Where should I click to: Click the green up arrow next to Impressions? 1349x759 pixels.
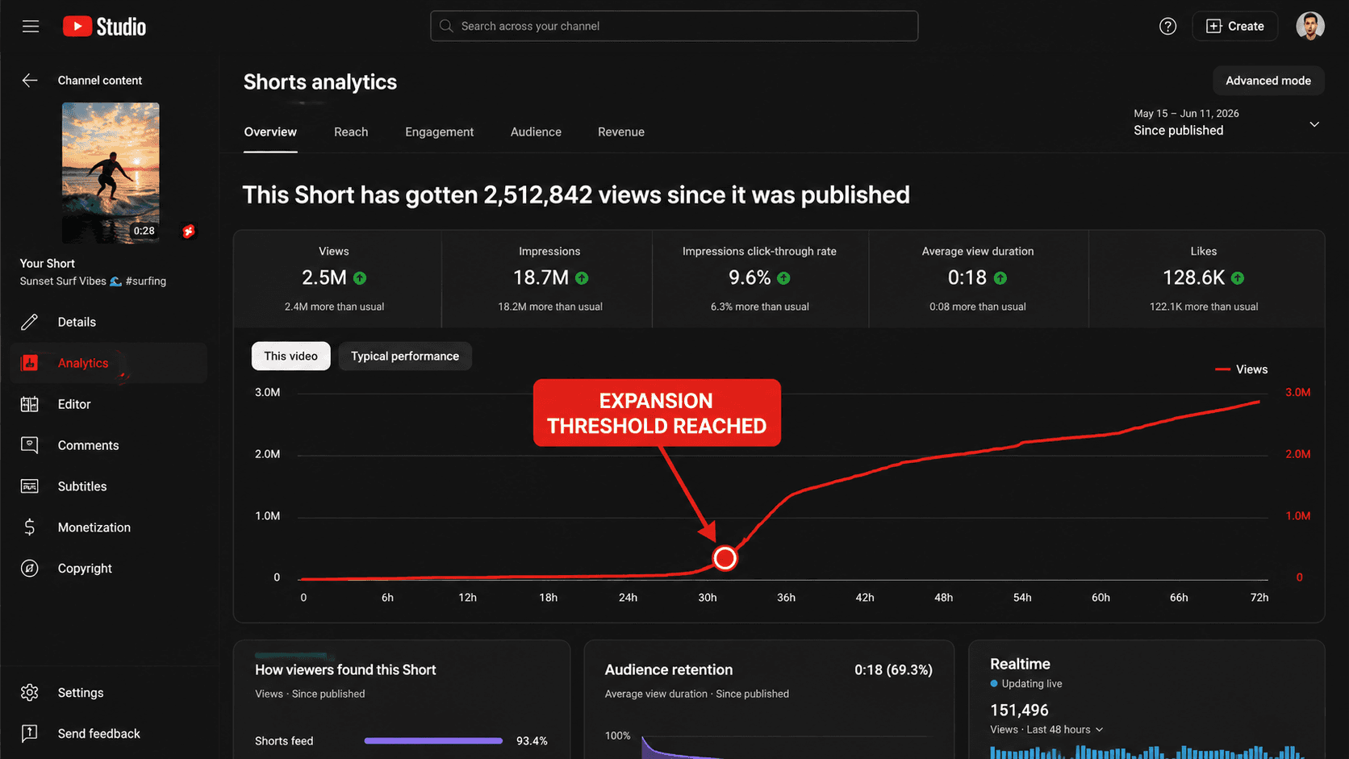tap(582, 278)
